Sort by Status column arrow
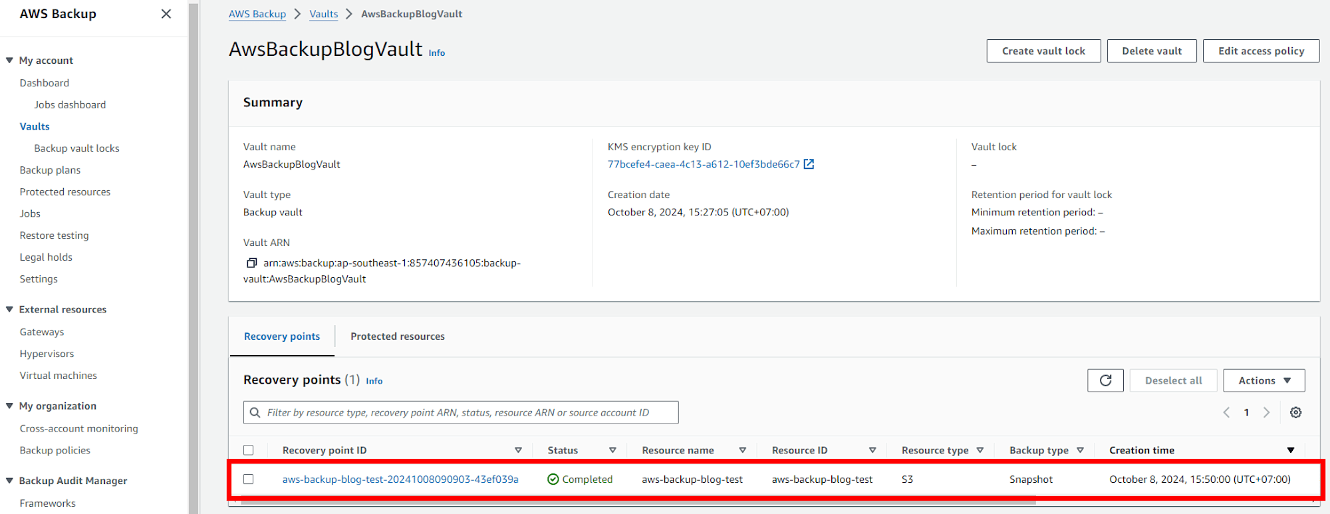The image size is (1330, 514). 612,450
